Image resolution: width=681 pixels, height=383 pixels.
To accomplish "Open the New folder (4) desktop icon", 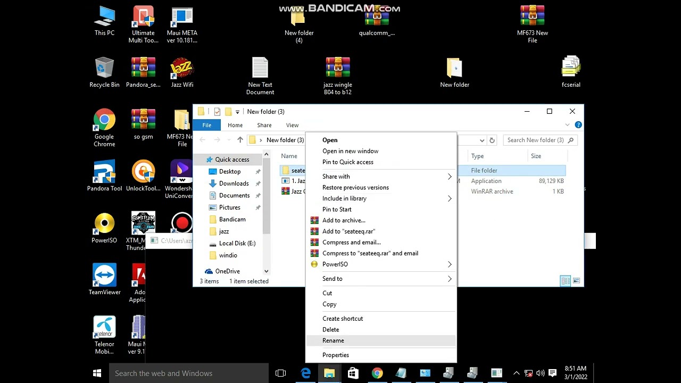I will click(x=299, y=24).
